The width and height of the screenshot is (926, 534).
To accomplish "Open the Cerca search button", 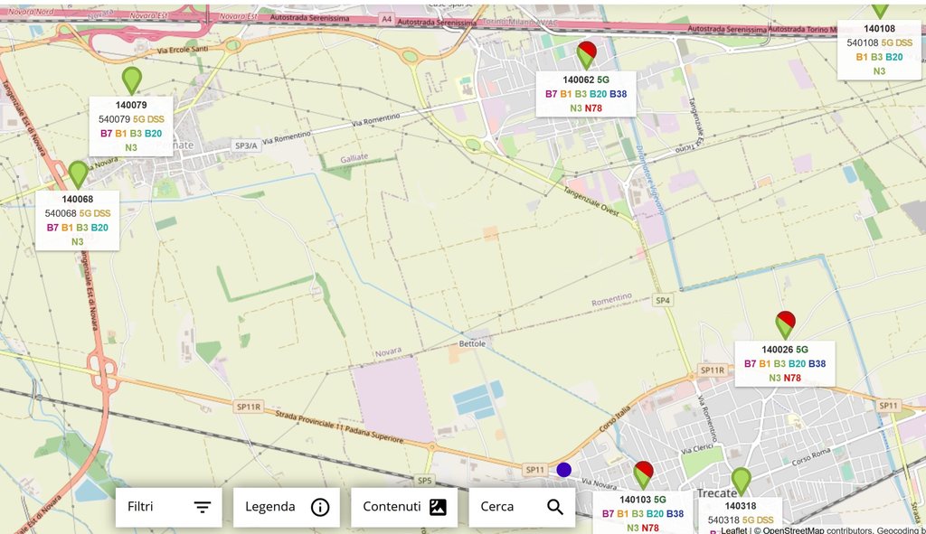I will (522, 507).
